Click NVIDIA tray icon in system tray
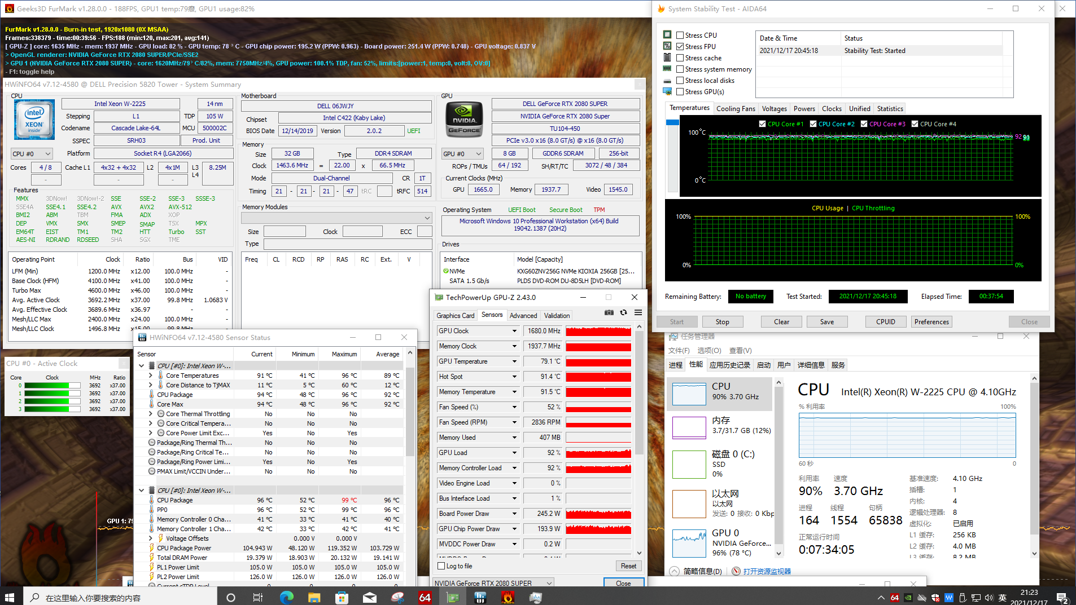This screenshot has width=1076, height=605. coord(908,598)
